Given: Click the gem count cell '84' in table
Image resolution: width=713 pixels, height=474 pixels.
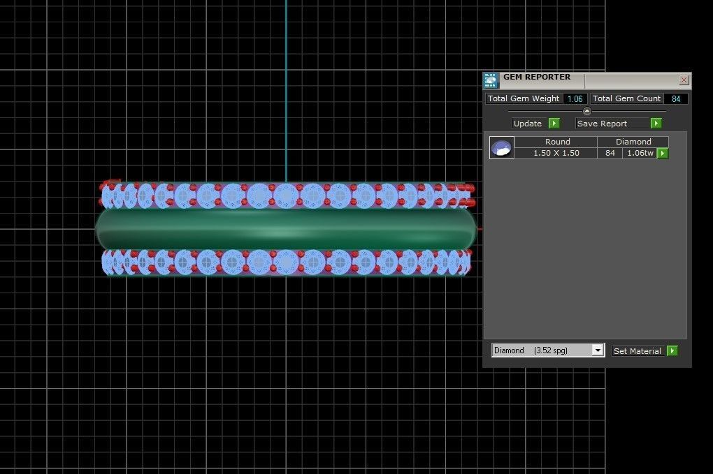Looking at the screenshot, I should click(610, 153).
